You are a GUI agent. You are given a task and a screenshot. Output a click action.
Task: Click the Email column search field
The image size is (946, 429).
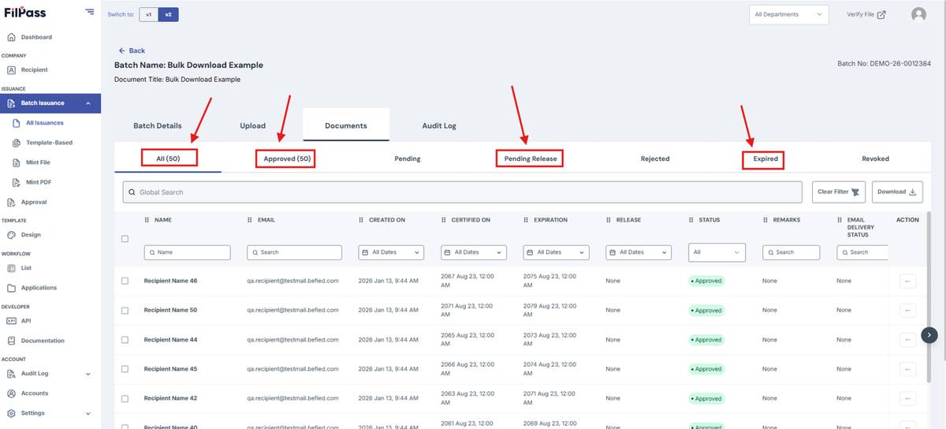pyautogui.click(x=295, y=252)
